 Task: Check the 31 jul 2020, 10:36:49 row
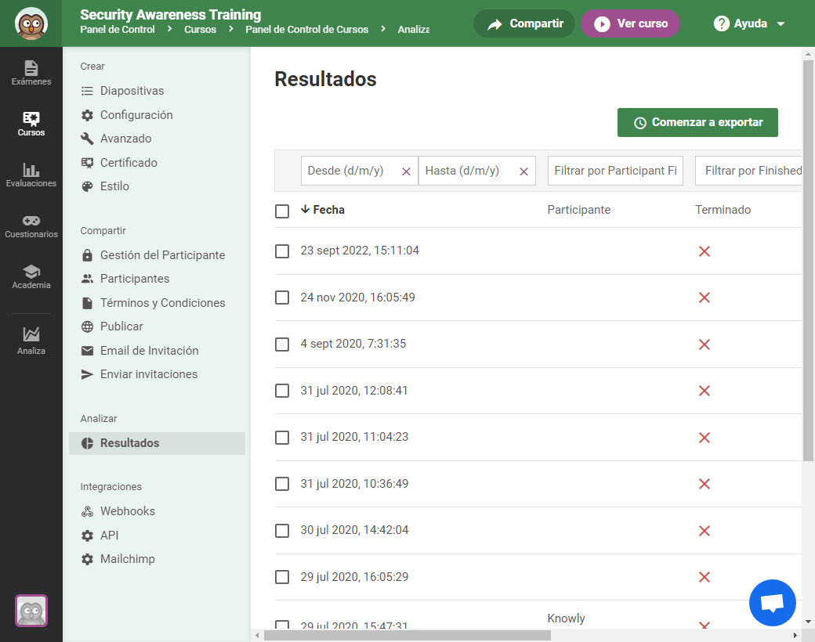coord(282,484)
